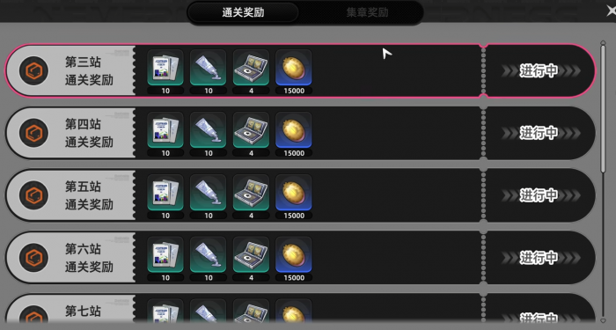Click the data card reward icon in 第三站 row
Screen dimensions: 616x330
[165, 67]
